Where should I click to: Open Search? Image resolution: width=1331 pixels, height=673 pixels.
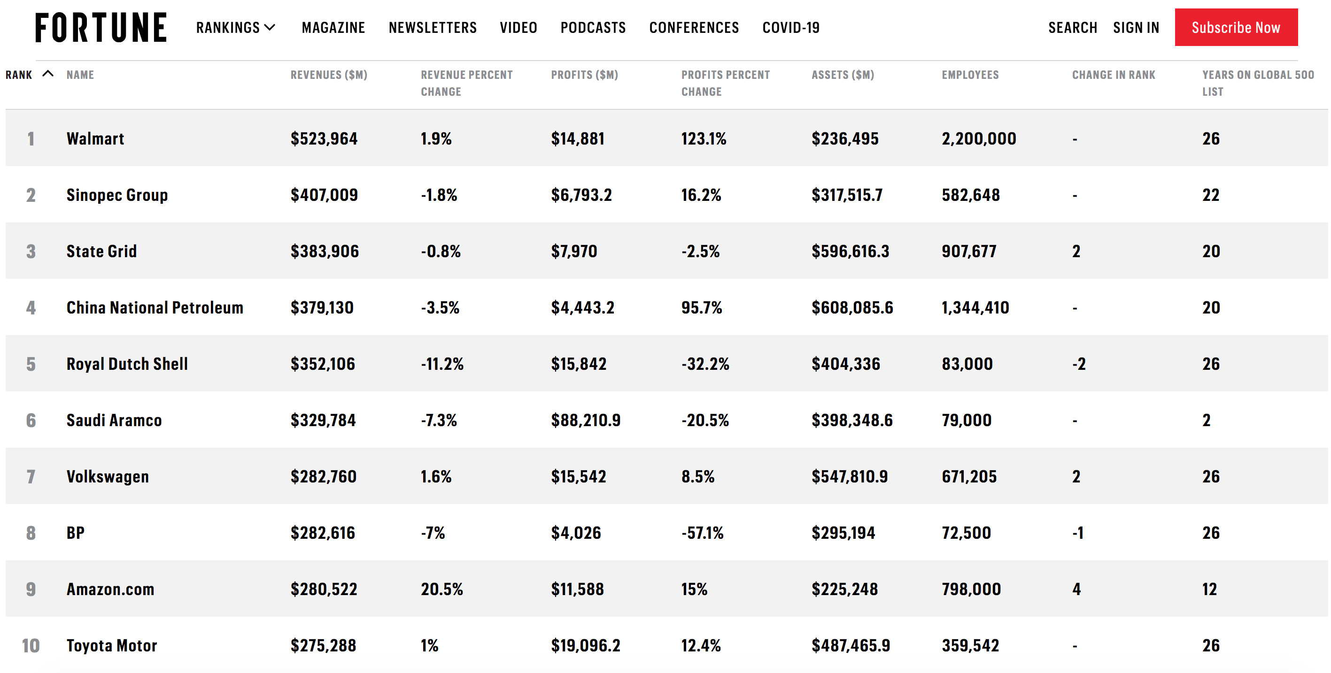tap(1073, 27)
